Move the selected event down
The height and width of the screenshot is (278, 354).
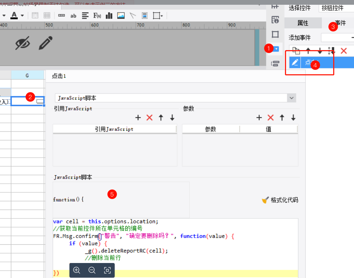(320, 51)
